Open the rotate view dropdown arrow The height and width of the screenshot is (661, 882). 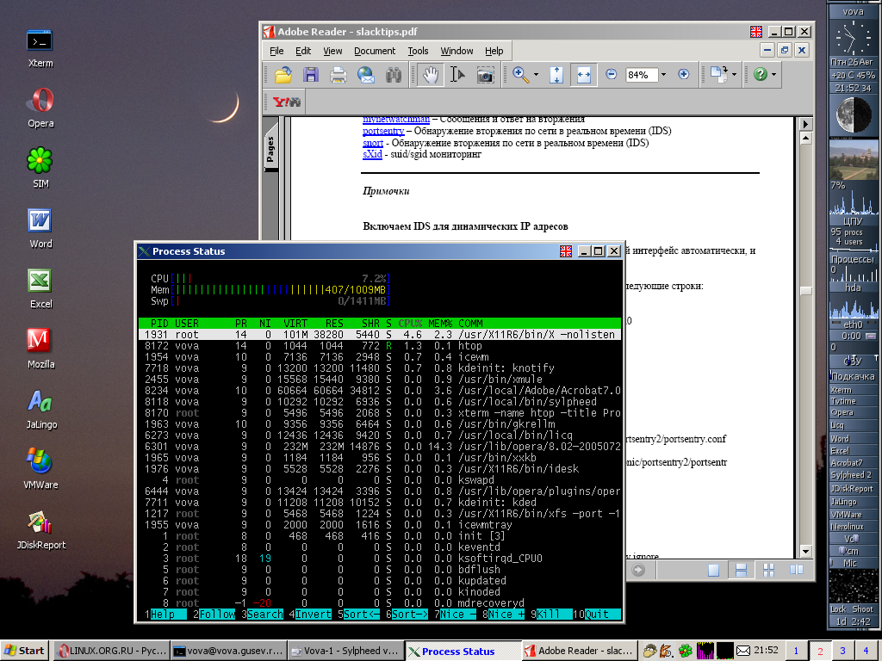point(734,74)
